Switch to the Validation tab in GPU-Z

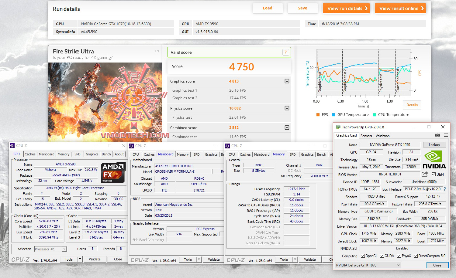[x=382, y=136]
